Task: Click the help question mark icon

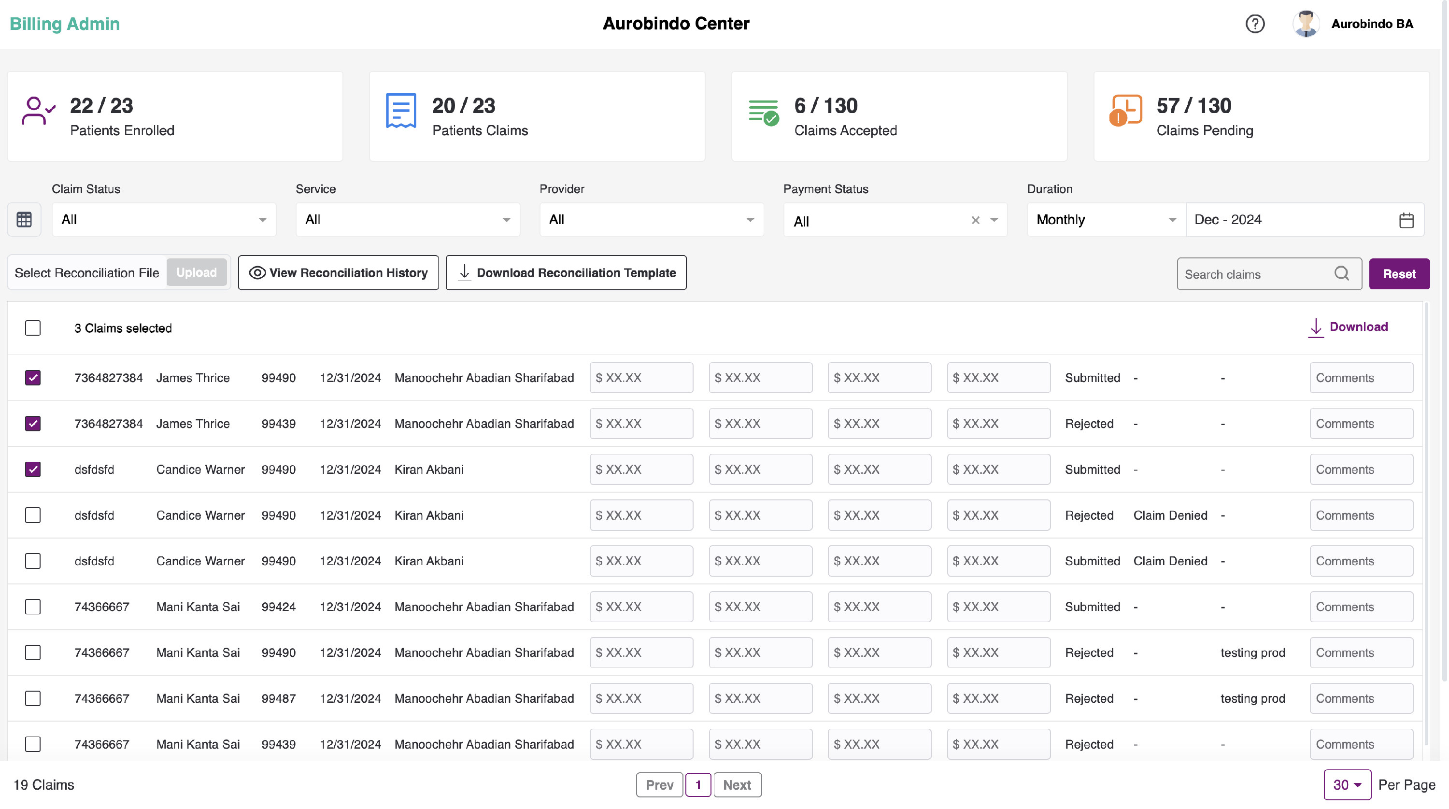Action: pyautogui.click(x=1254, y=24)
